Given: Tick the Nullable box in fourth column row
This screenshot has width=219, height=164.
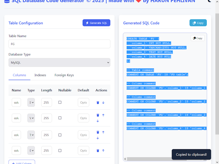Looking at the screenshot, I should (60, 151).
